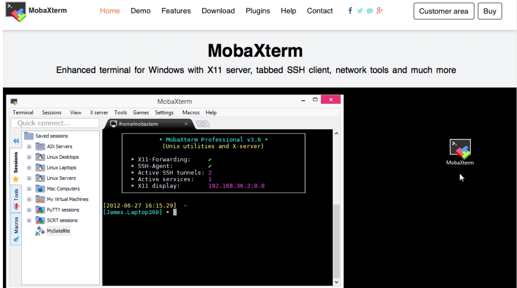This screenshot has height=288, width=517.
Task: Open the Macros menu in the menu bar
Action: pos(191,113)
